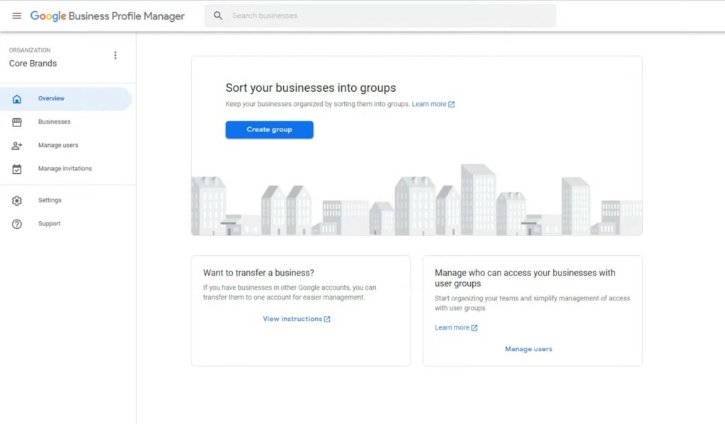The height and width of the screenshot is (424, 725).
Task: Click the Create group button
Action: click(x=269, y=129)
